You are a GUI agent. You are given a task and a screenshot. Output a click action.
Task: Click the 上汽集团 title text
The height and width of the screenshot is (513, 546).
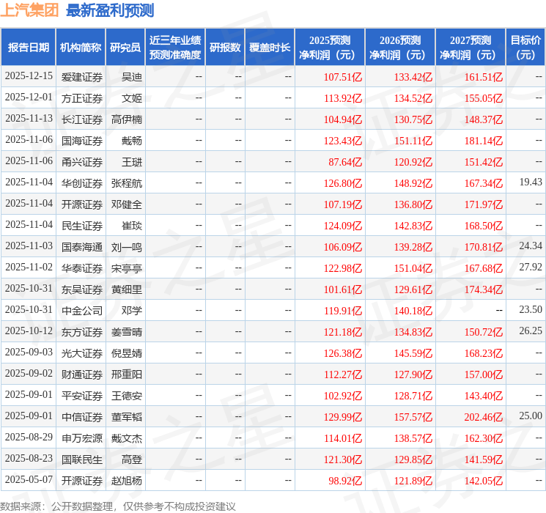(x=29, y=10)
